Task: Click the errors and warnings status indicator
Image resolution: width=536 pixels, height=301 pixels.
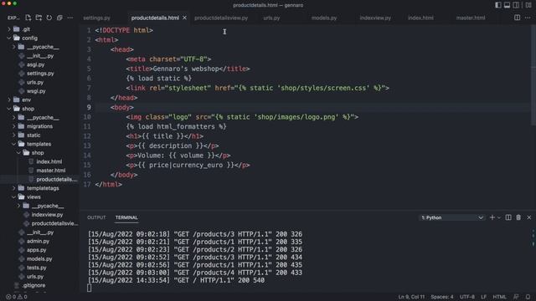Action: [x=17, y=297]
